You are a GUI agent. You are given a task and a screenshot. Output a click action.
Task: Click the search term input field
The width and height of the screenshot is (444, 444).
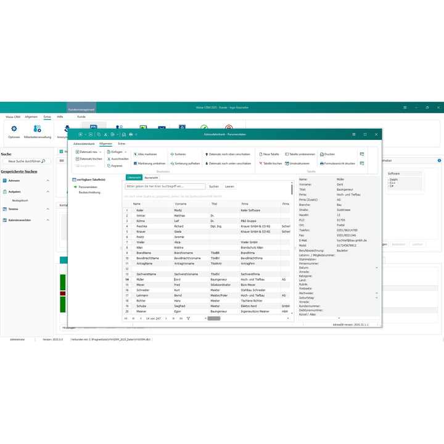[165, 187]
